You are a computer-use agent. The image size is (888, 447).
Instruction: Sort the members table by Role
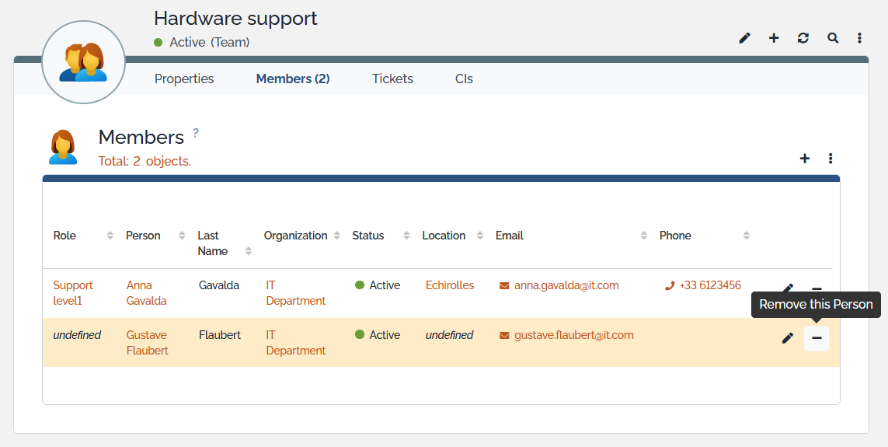[65, 236]
